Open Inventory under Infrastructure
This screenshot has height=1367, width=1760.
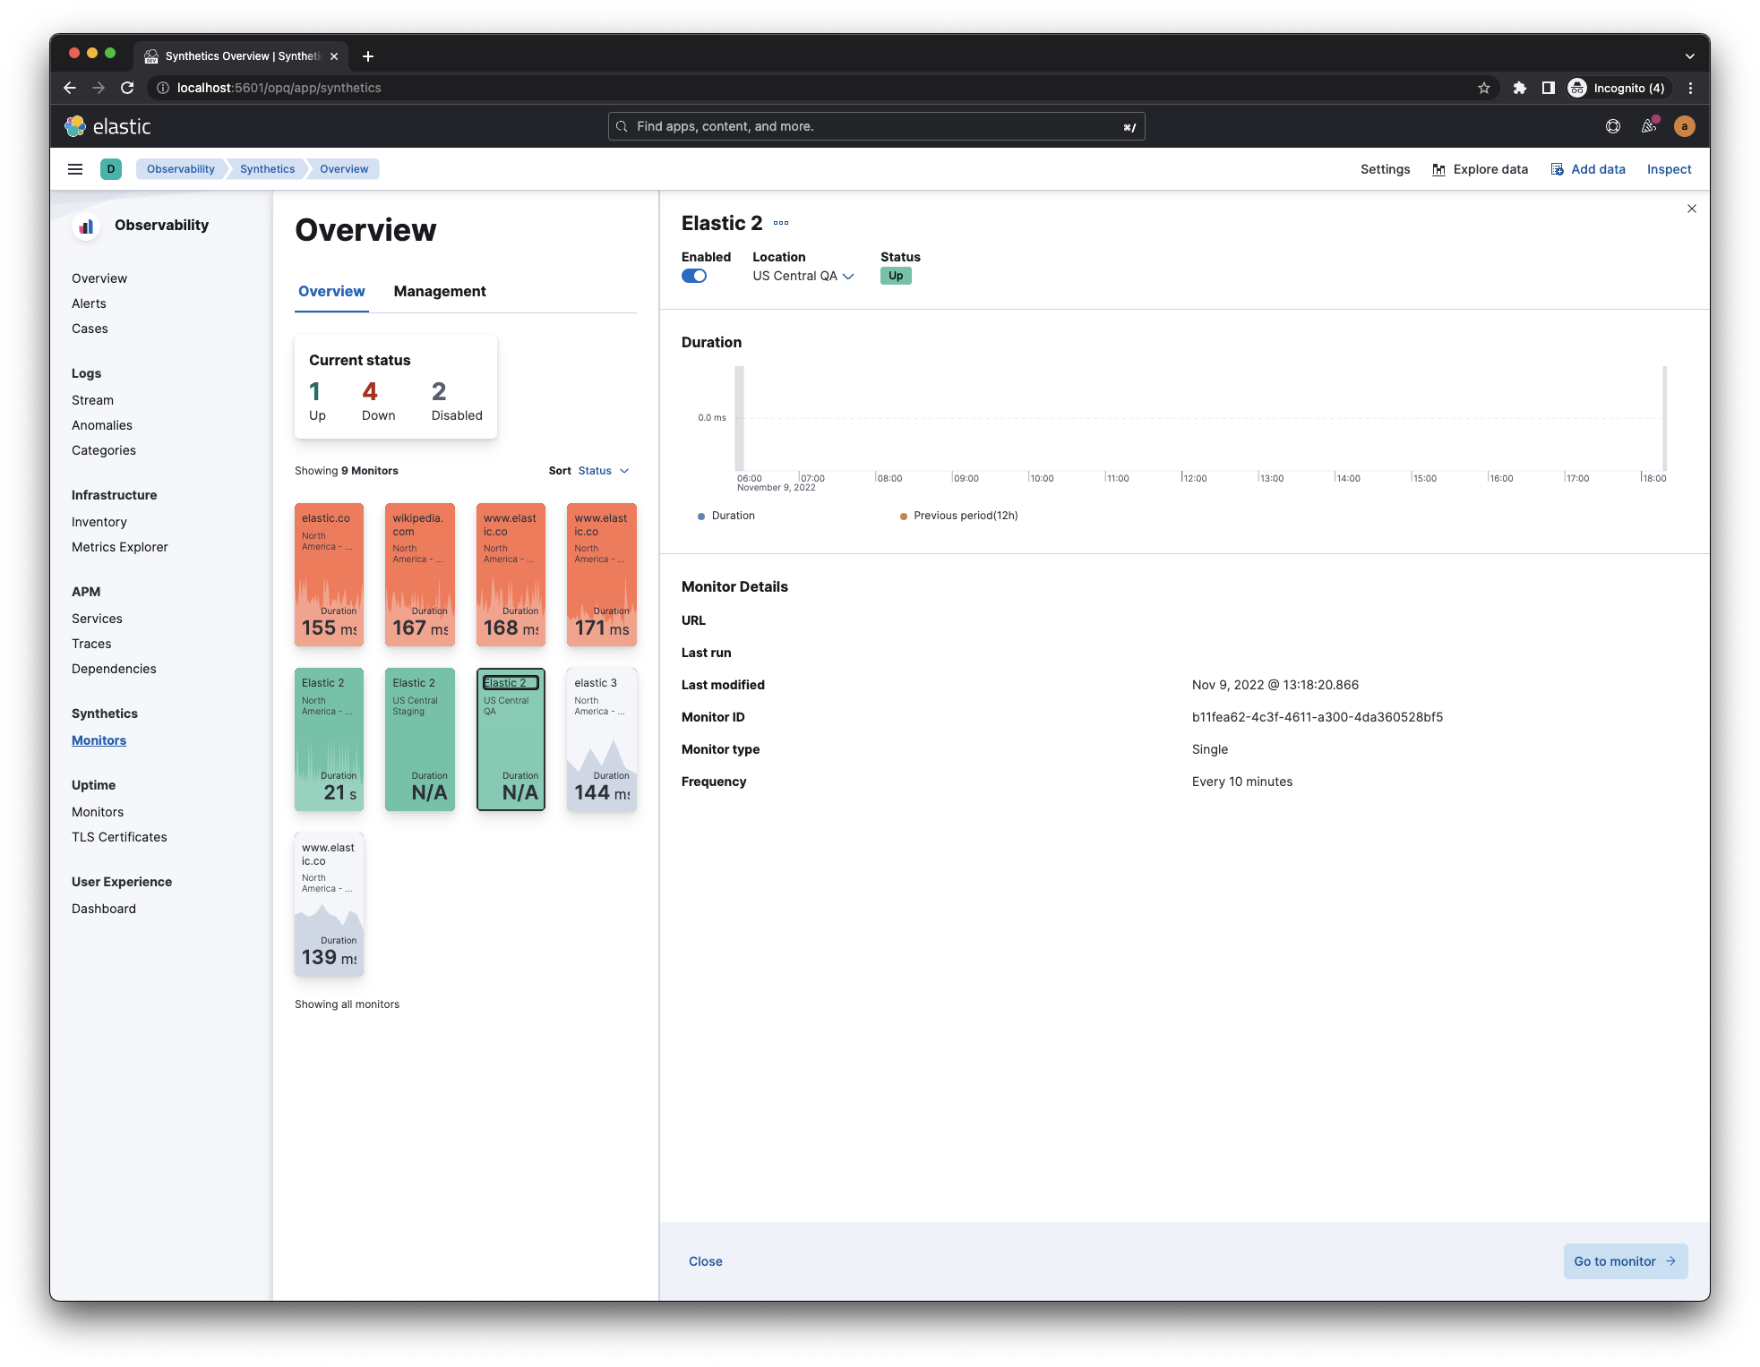99,522
